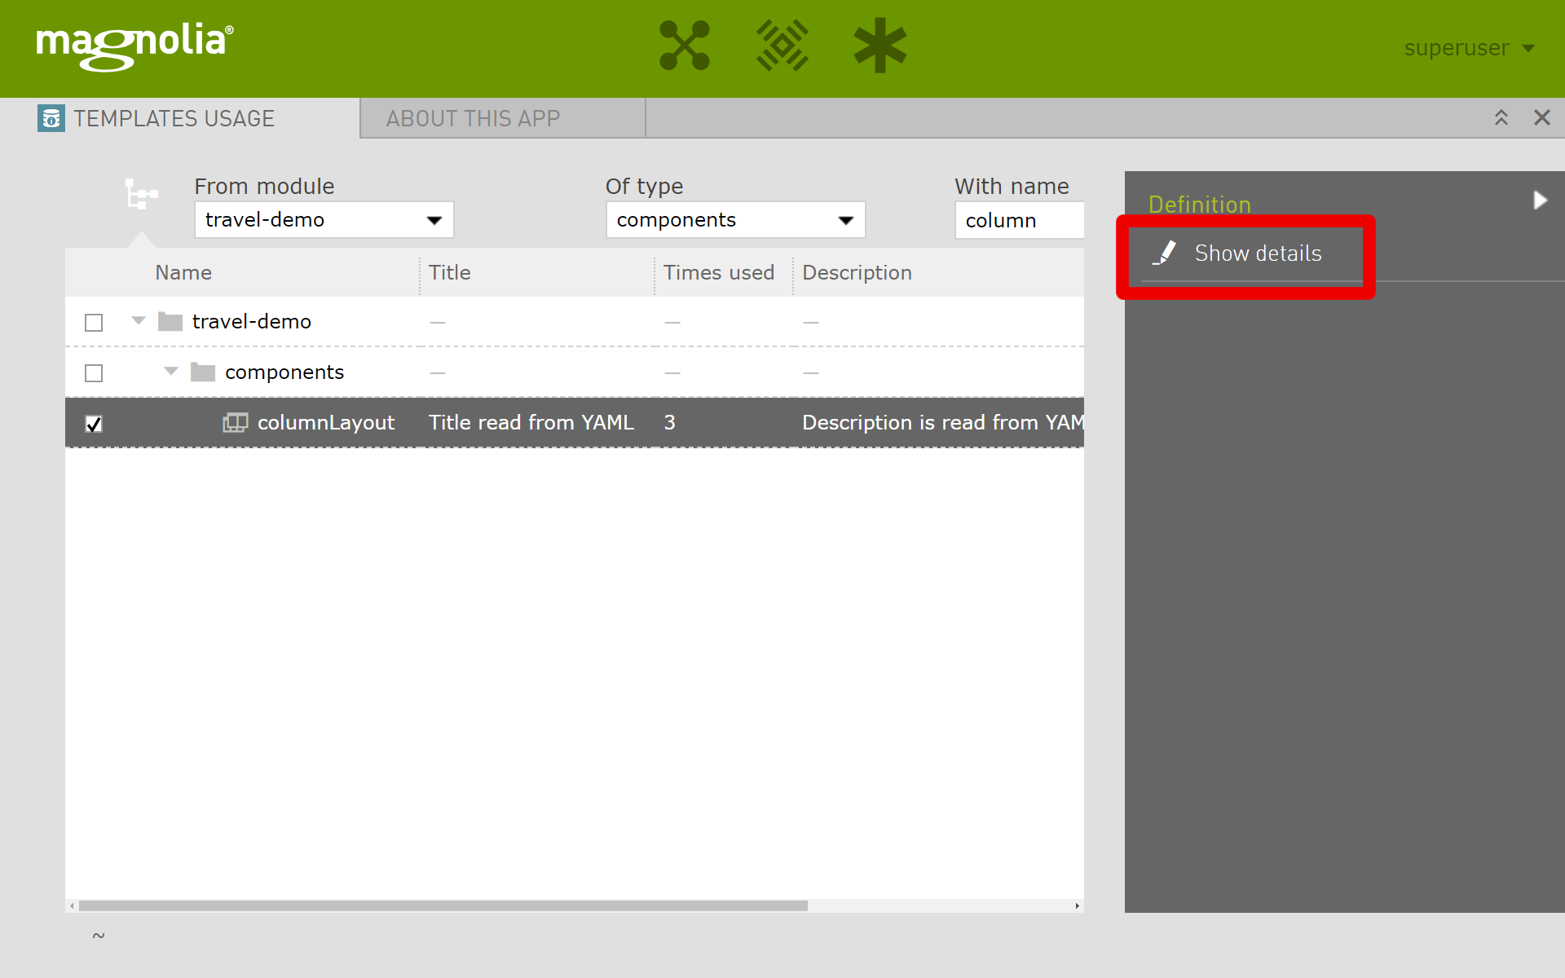Collapse the components tree node
This screenshot has height=978, width=1565.
(x=171, y=372)
